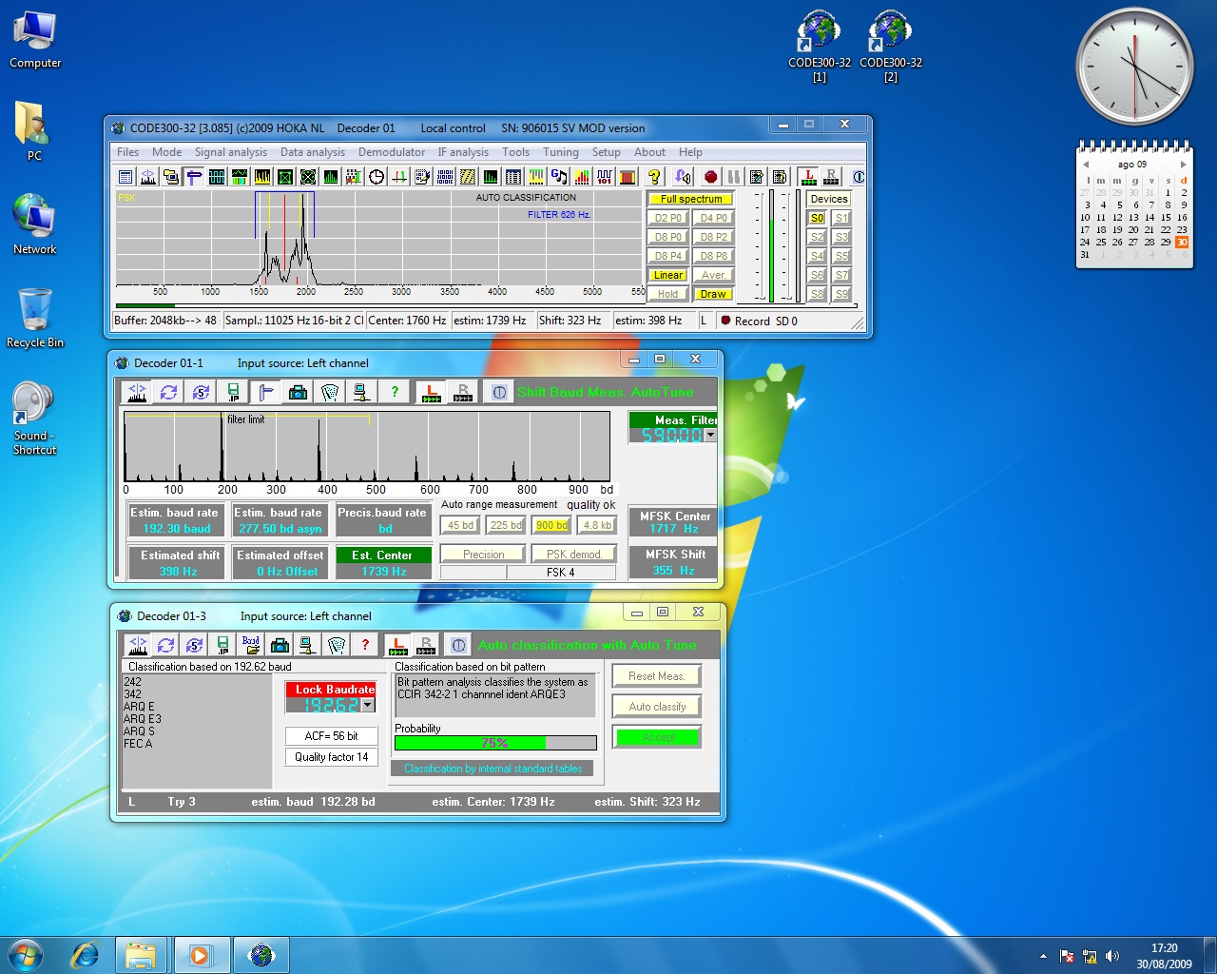
Task: Open the Recycle Bin desktop icon
Action: (x=34, y=318)
